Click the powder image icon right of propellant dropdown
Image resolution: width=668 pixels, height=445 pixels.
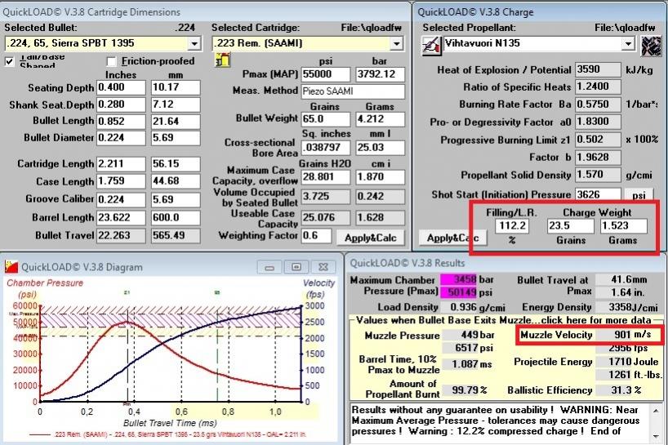651,44
